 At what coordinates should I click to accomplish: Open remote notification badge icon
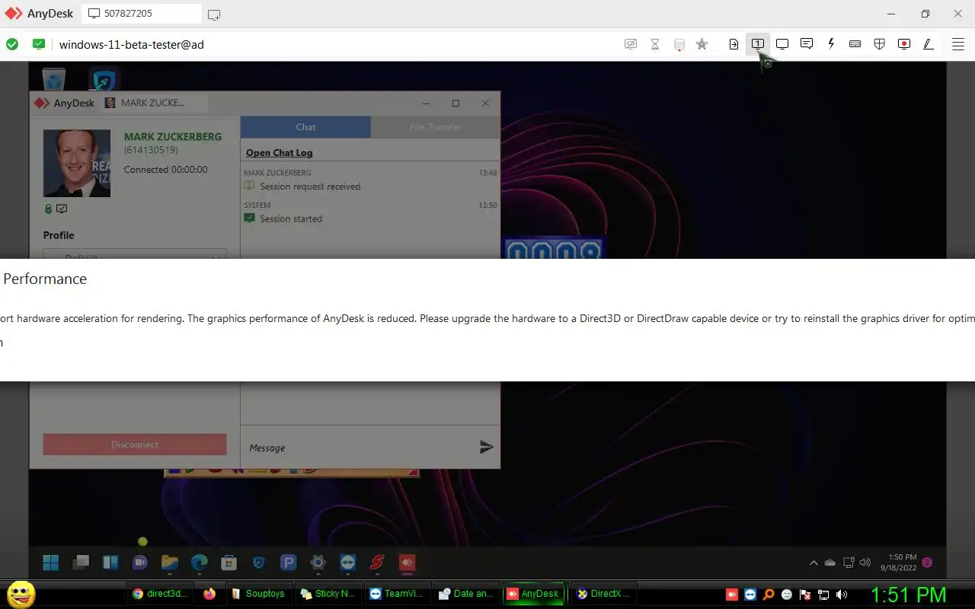point(927,563)
